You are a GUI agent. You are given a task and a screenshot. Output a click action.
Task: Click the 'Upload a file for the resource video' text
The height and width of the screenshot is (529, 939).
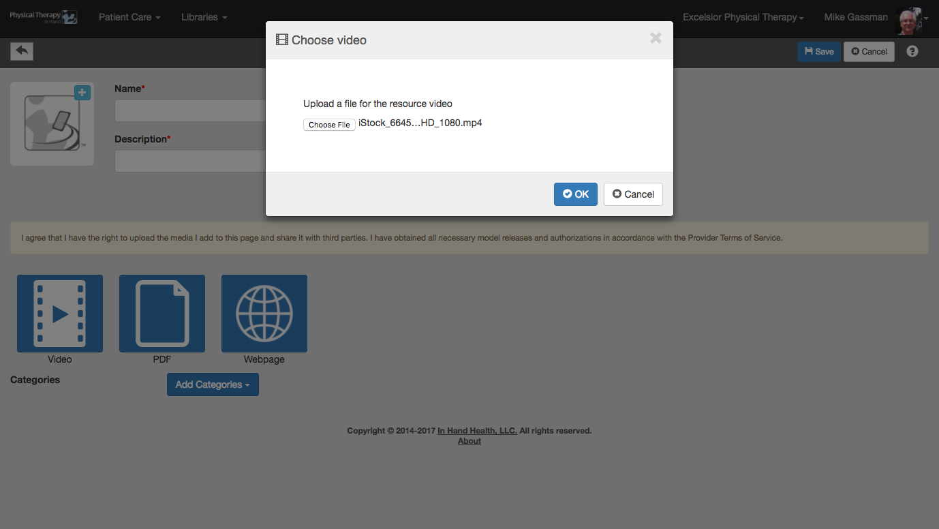point(378,104)
